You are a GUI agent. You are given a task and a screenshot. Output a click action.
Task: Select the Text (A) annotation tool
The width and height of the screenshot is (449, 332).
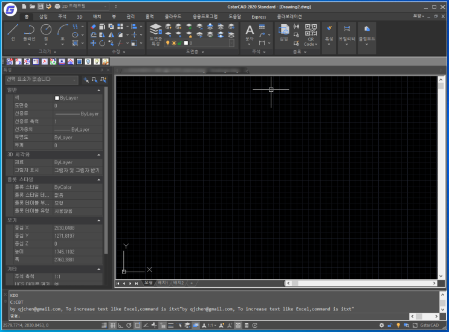pos(250,34)
